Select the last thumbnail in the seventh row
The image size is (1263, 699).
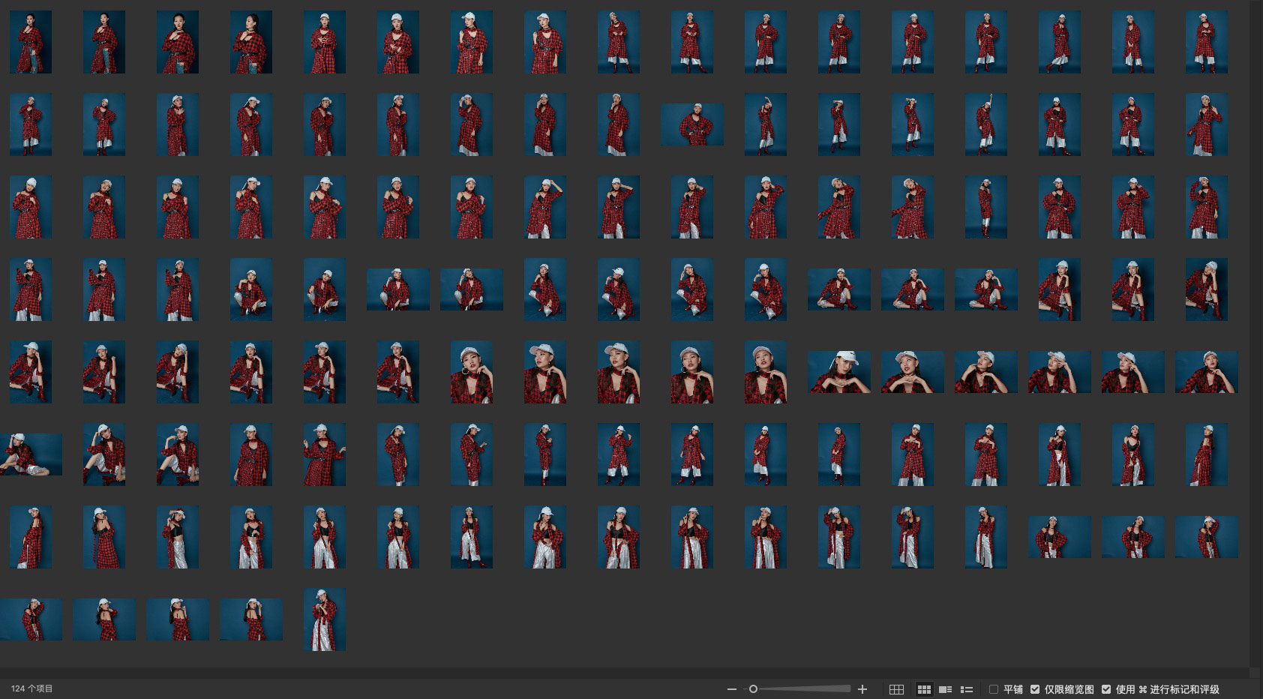[x=1206, y=537]
